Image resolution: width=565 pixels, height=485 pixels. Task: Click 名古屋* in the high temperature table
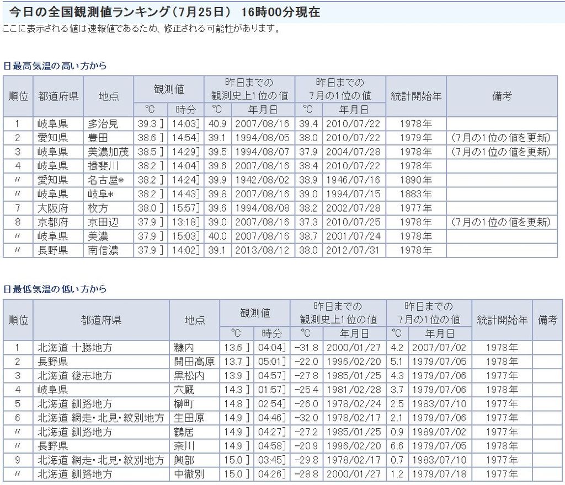click(105, 180)
